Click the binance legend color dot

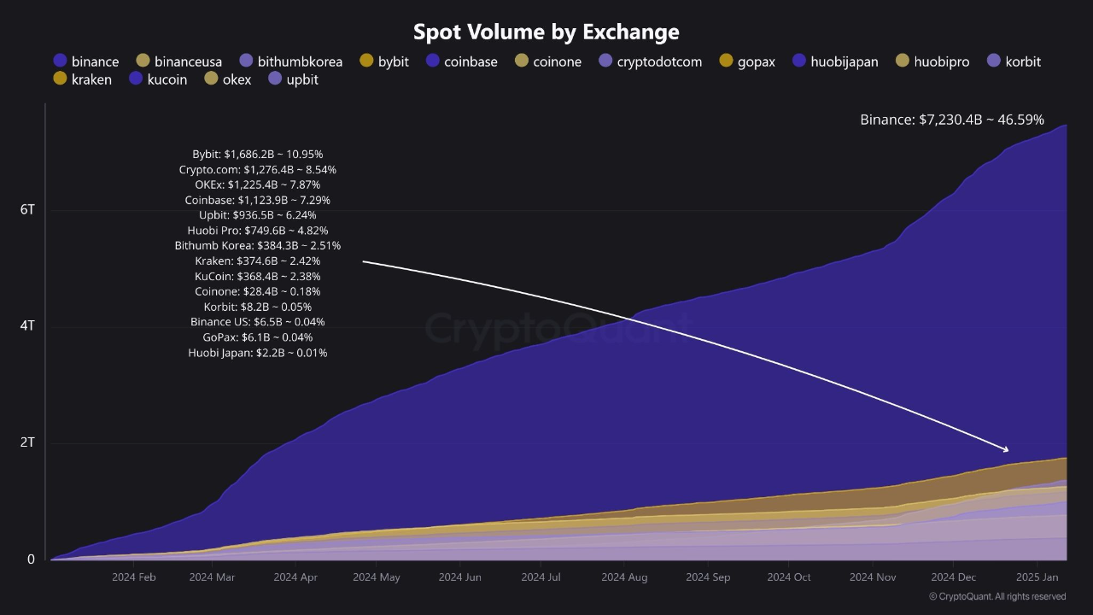pos(59,61)
